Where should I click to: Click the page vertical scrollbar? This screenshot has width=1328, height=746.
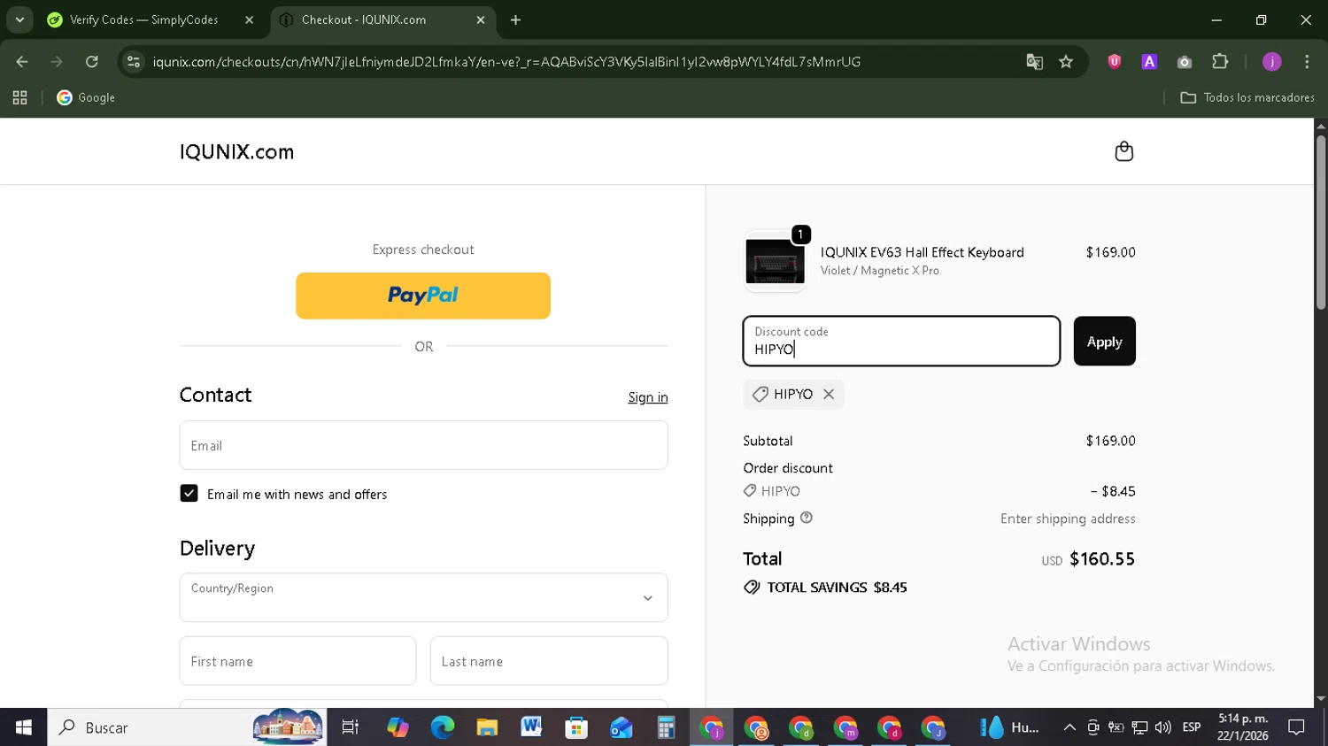click(x=1321, y=221)
